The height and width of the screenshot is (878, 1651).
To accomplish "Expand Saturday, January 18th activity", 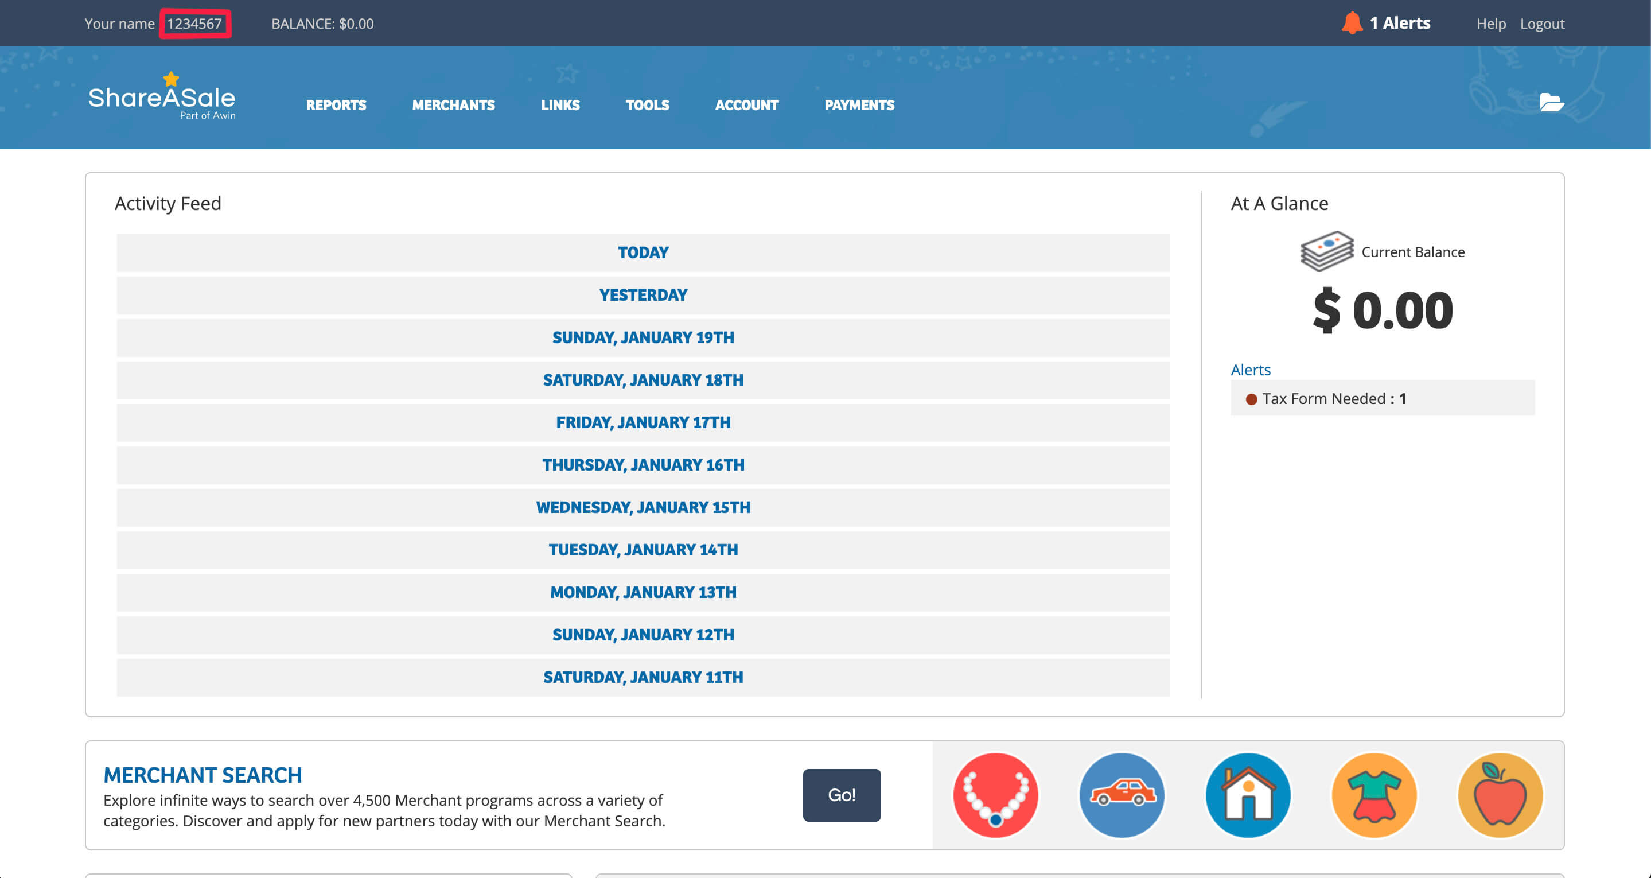I will click(643, 380).
